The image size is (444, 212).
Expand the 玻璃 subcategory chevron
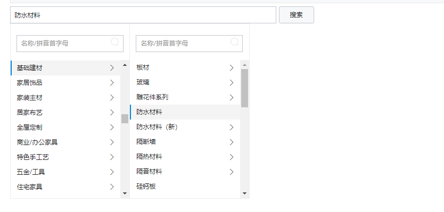[232, 82]
